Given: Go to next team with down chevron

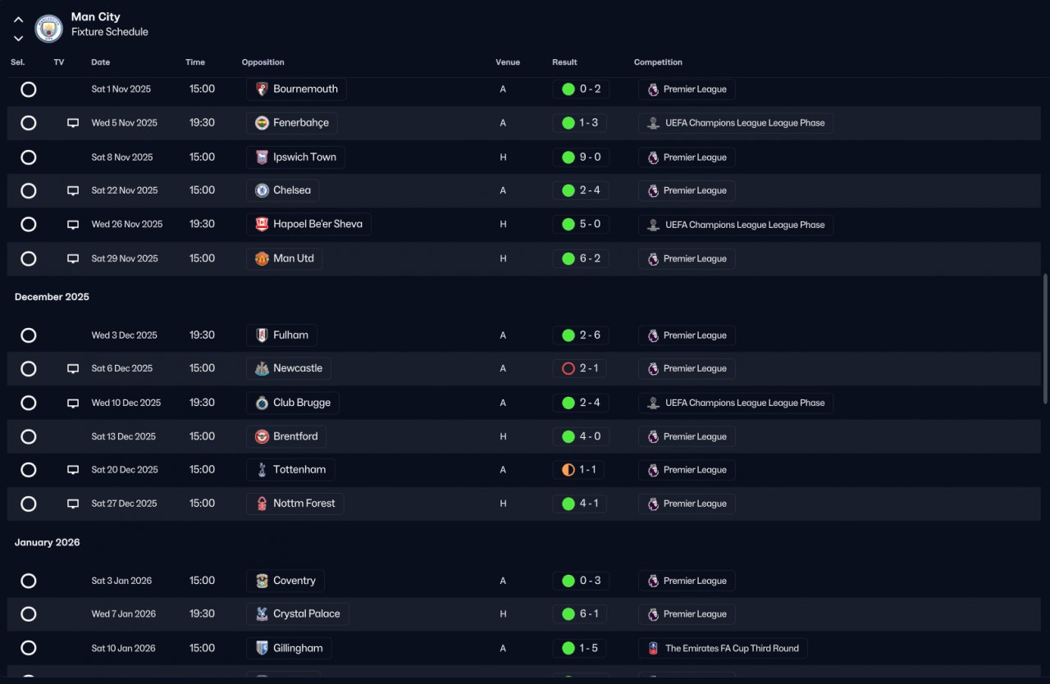Looking at the screenshot, I should tap(18, 39).
